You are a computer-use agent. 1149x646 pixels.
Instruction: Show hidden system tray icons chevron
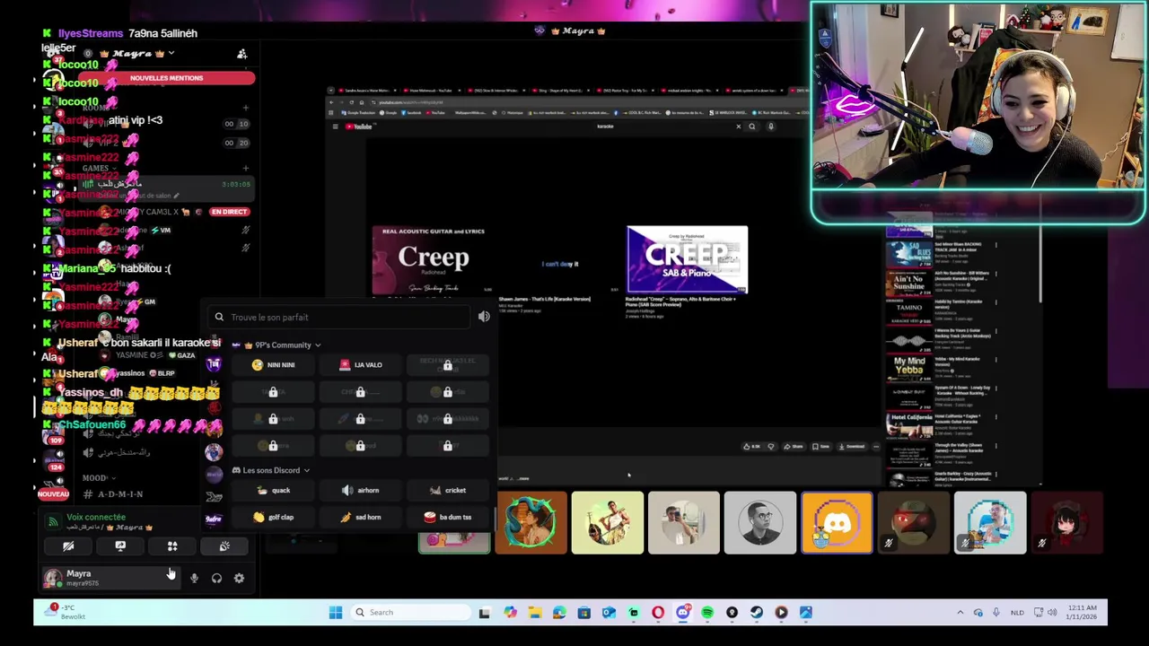[960, 613]
